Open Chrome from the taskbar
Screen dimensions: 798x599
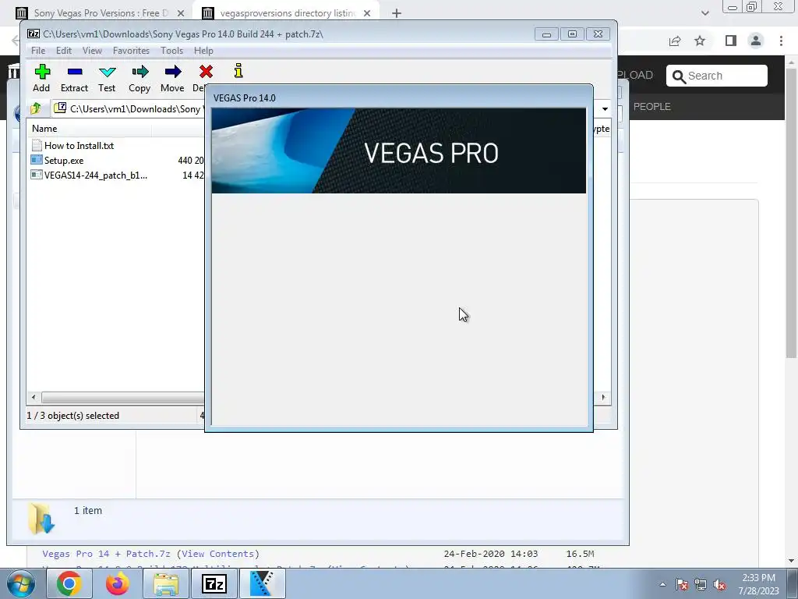pos(69,583)
